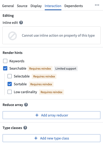Click the Reduce array heading text
Screen dimensions: 103x146
coord(13,105)
